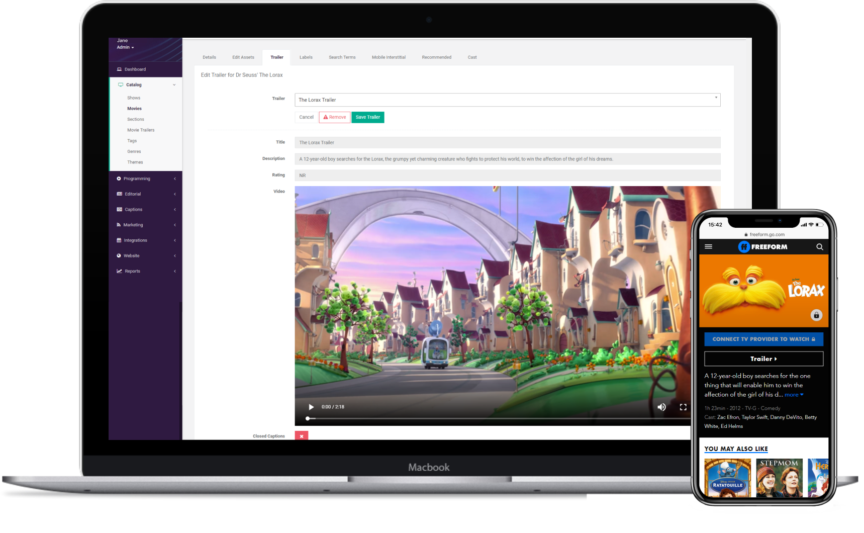Tap the lock icon on Lorax poster
864x533 pixels.
pos(816,315)
